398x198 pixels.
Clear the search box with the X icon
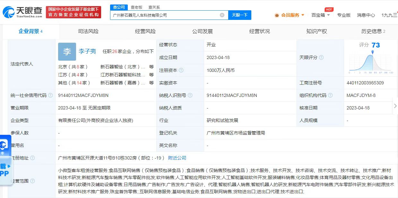222,15
